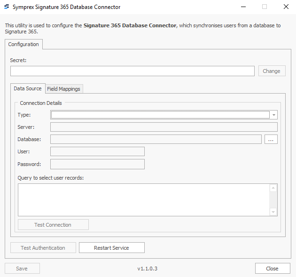Select the Data Source tab
Screen dimensions: 296x277
click(28, 88)
